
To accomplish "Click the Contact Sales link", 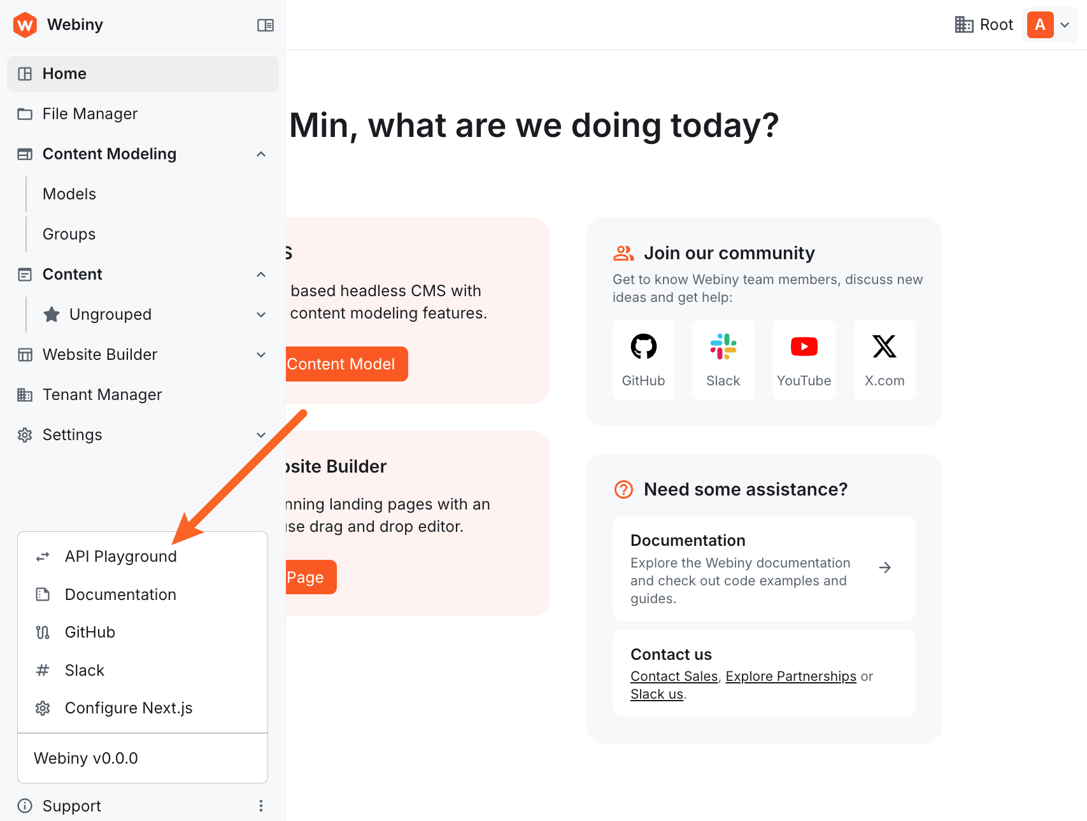I will [673, 676].
